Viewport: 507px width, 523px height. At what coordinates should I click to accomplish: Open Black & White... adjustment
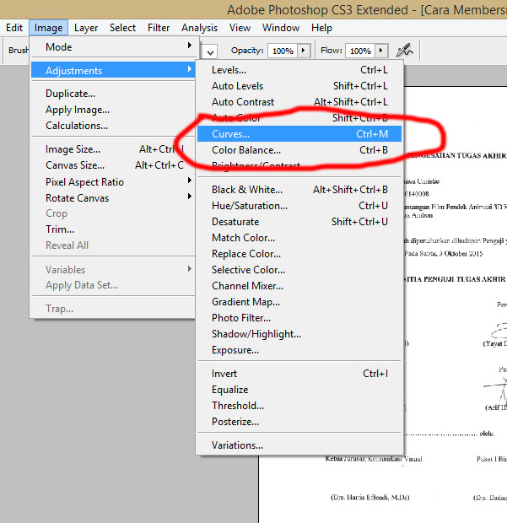pyautogui.click(x=299, y=190)
